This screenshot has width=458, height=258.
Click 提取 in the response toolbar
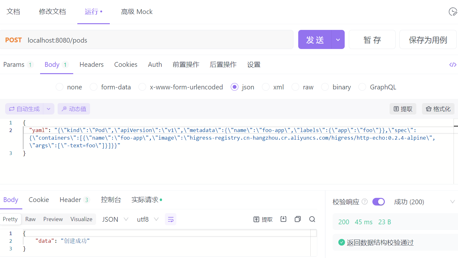point(263,219)
